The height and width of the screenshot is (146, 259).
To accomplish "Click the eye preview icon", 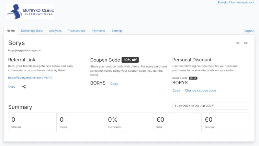I will tap(238, 43).
